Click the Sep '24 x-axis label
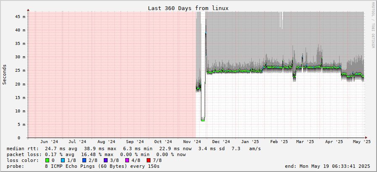This screenshot has width=377, height=172. (x=135, y=142)
